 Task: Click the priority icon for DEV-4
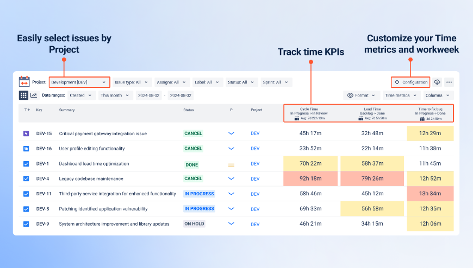(231, 178)
